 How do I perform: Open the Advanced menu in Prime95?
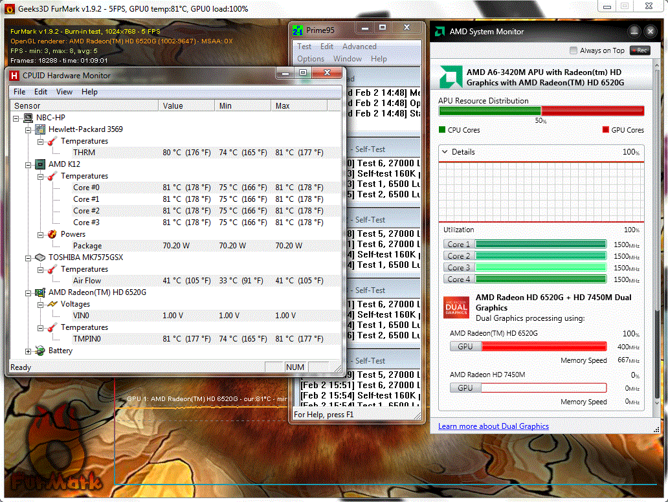tap(359, 47)
